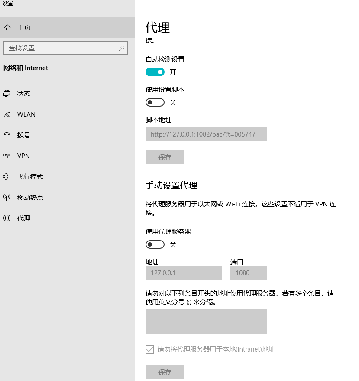This screenshot has height=381, width=359.
Task: Click the globe icon beside 代理
Action: coord(7,218)
